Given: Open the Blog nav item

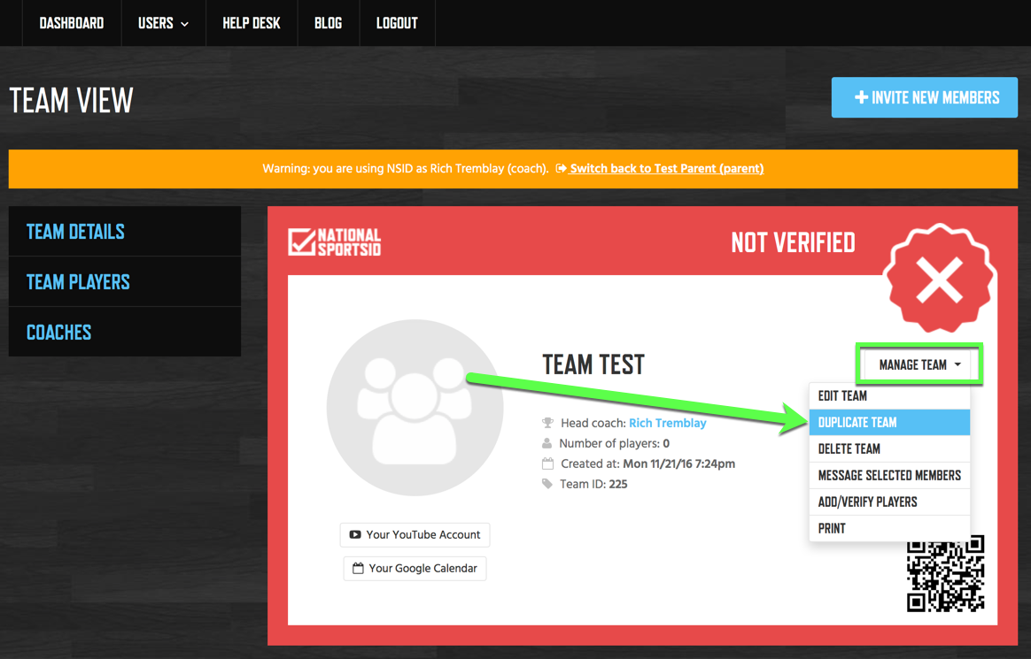Looking at the screenshot, I should [328, 23].
